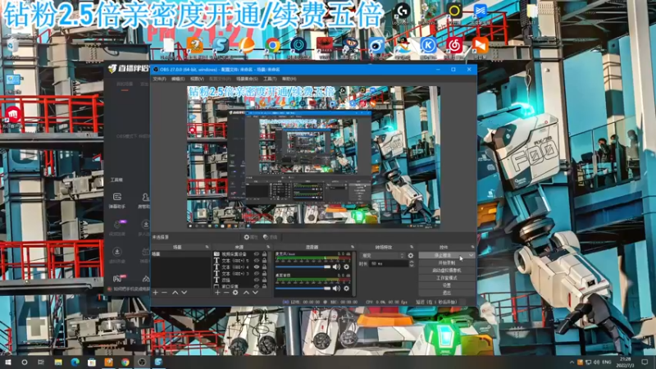Open Microsoft Edge from taskbar

(75, 362)
